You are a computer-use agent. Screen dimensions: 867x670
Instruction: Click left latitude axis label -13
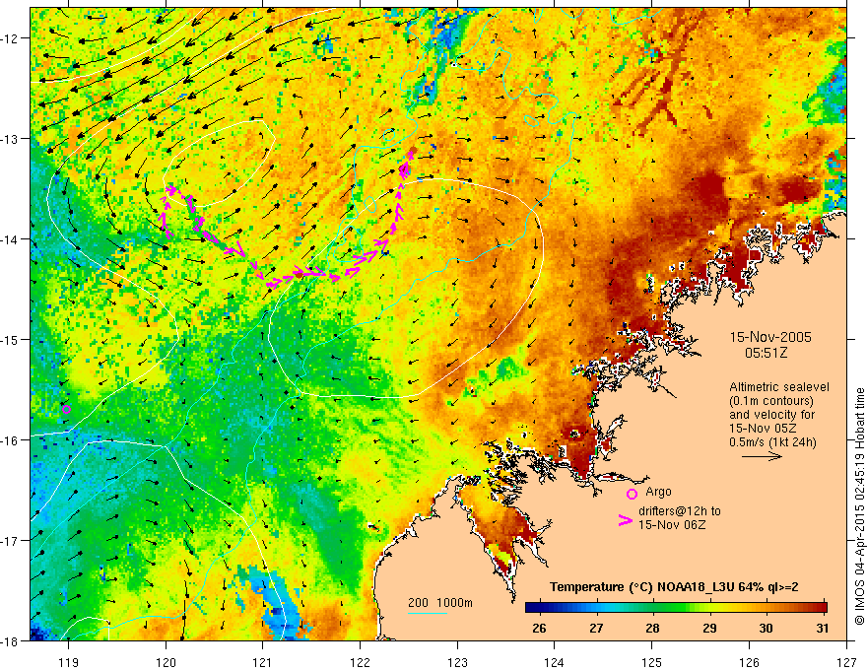pyautogui.click(x=10, y=139)
